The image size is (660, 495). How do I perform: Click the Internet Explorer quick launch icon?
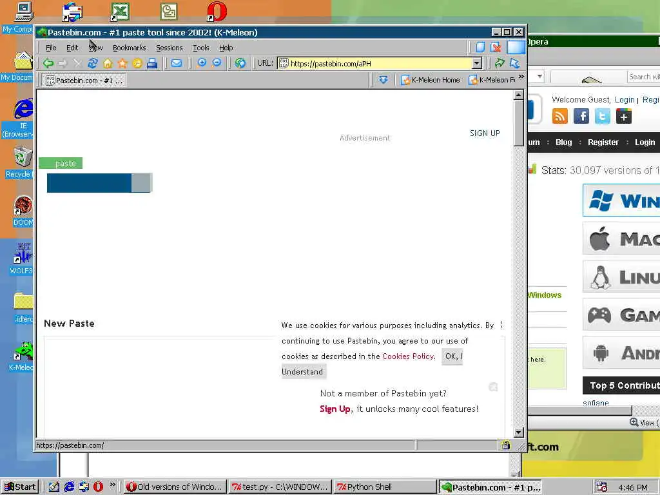tap(69, 487)
